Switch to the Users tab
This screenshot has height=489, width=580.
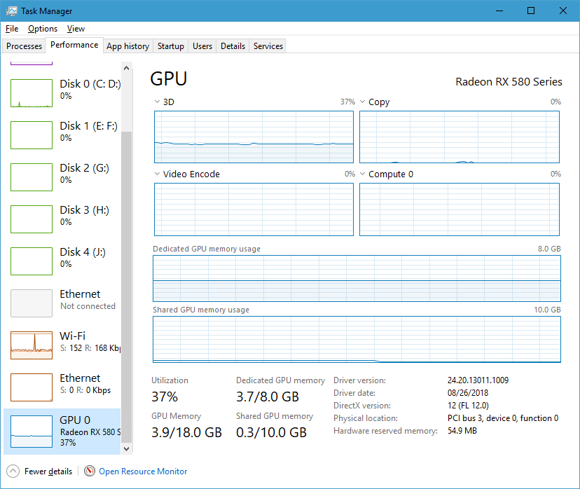point(202,46)
